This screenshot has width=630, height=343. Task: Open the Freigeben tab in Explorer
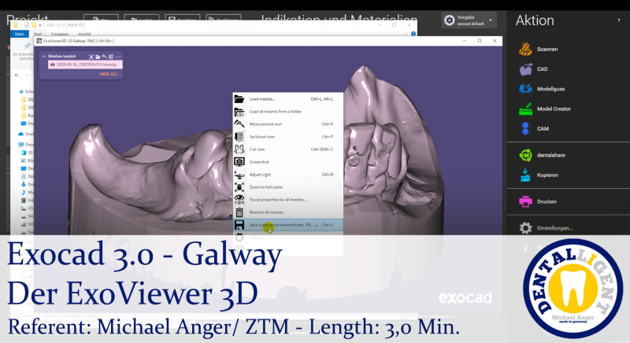(x=60, y=34)
